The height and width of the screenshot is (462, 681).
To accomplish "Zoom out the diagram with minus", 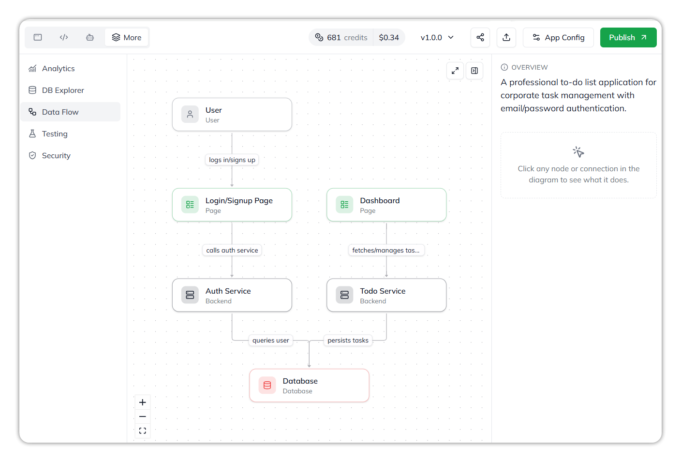I will pos(143,417).
